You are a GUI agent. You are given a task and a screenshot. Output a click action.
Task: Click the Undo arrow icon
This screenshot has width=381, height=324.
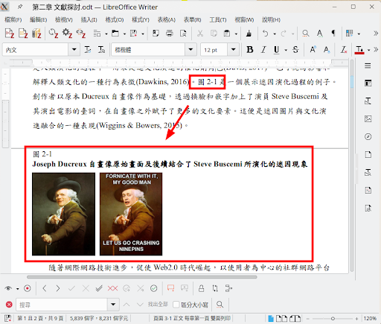(266, 34)
